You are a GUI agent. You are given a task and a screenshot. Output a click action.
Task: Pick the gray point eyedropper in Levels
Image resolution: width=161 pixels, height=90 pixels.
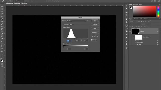[95, 36]
